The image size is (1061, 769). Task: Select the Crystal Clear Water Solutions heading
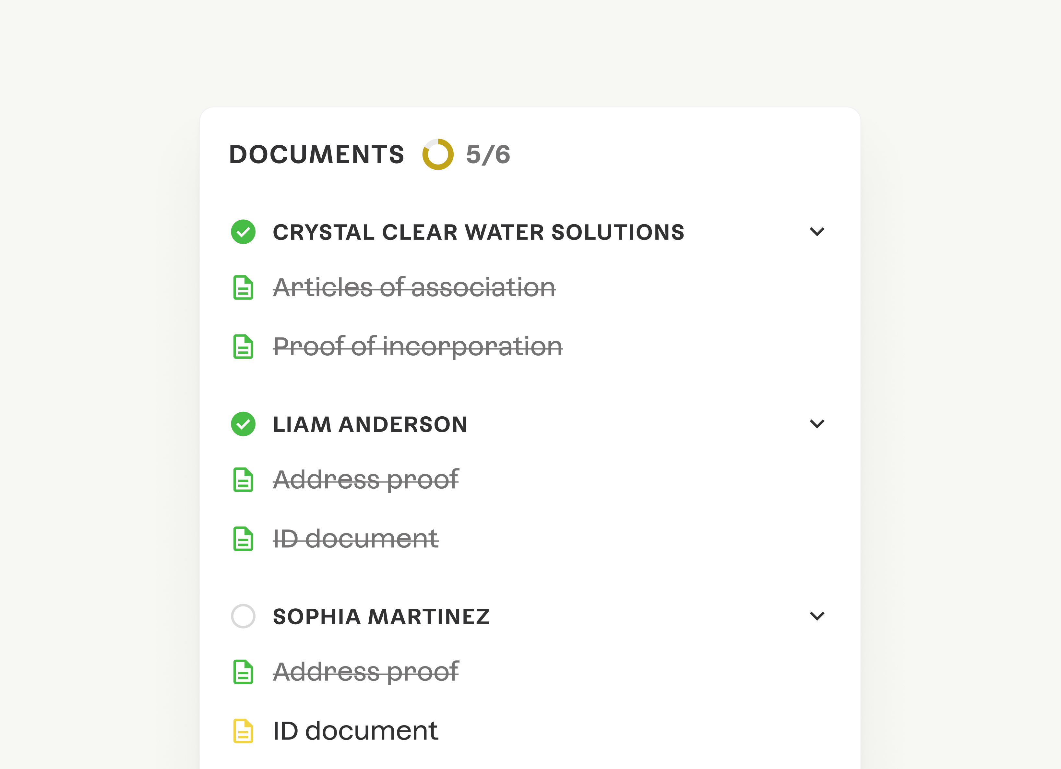[479, 232]
